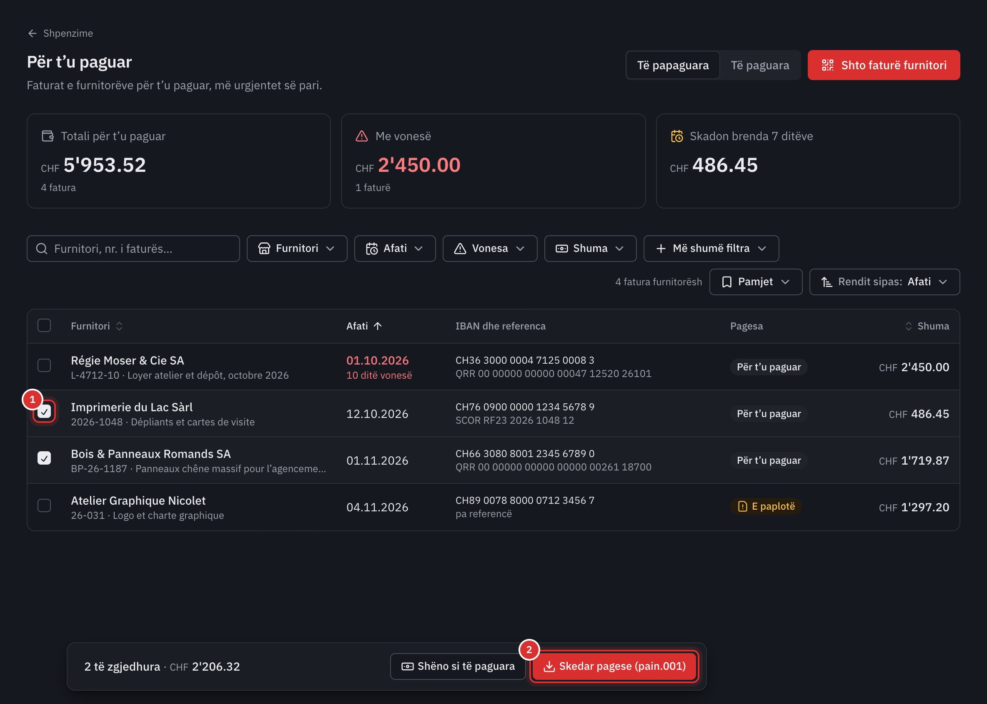Open the Pamjet views dropdown

click(756, 282)
